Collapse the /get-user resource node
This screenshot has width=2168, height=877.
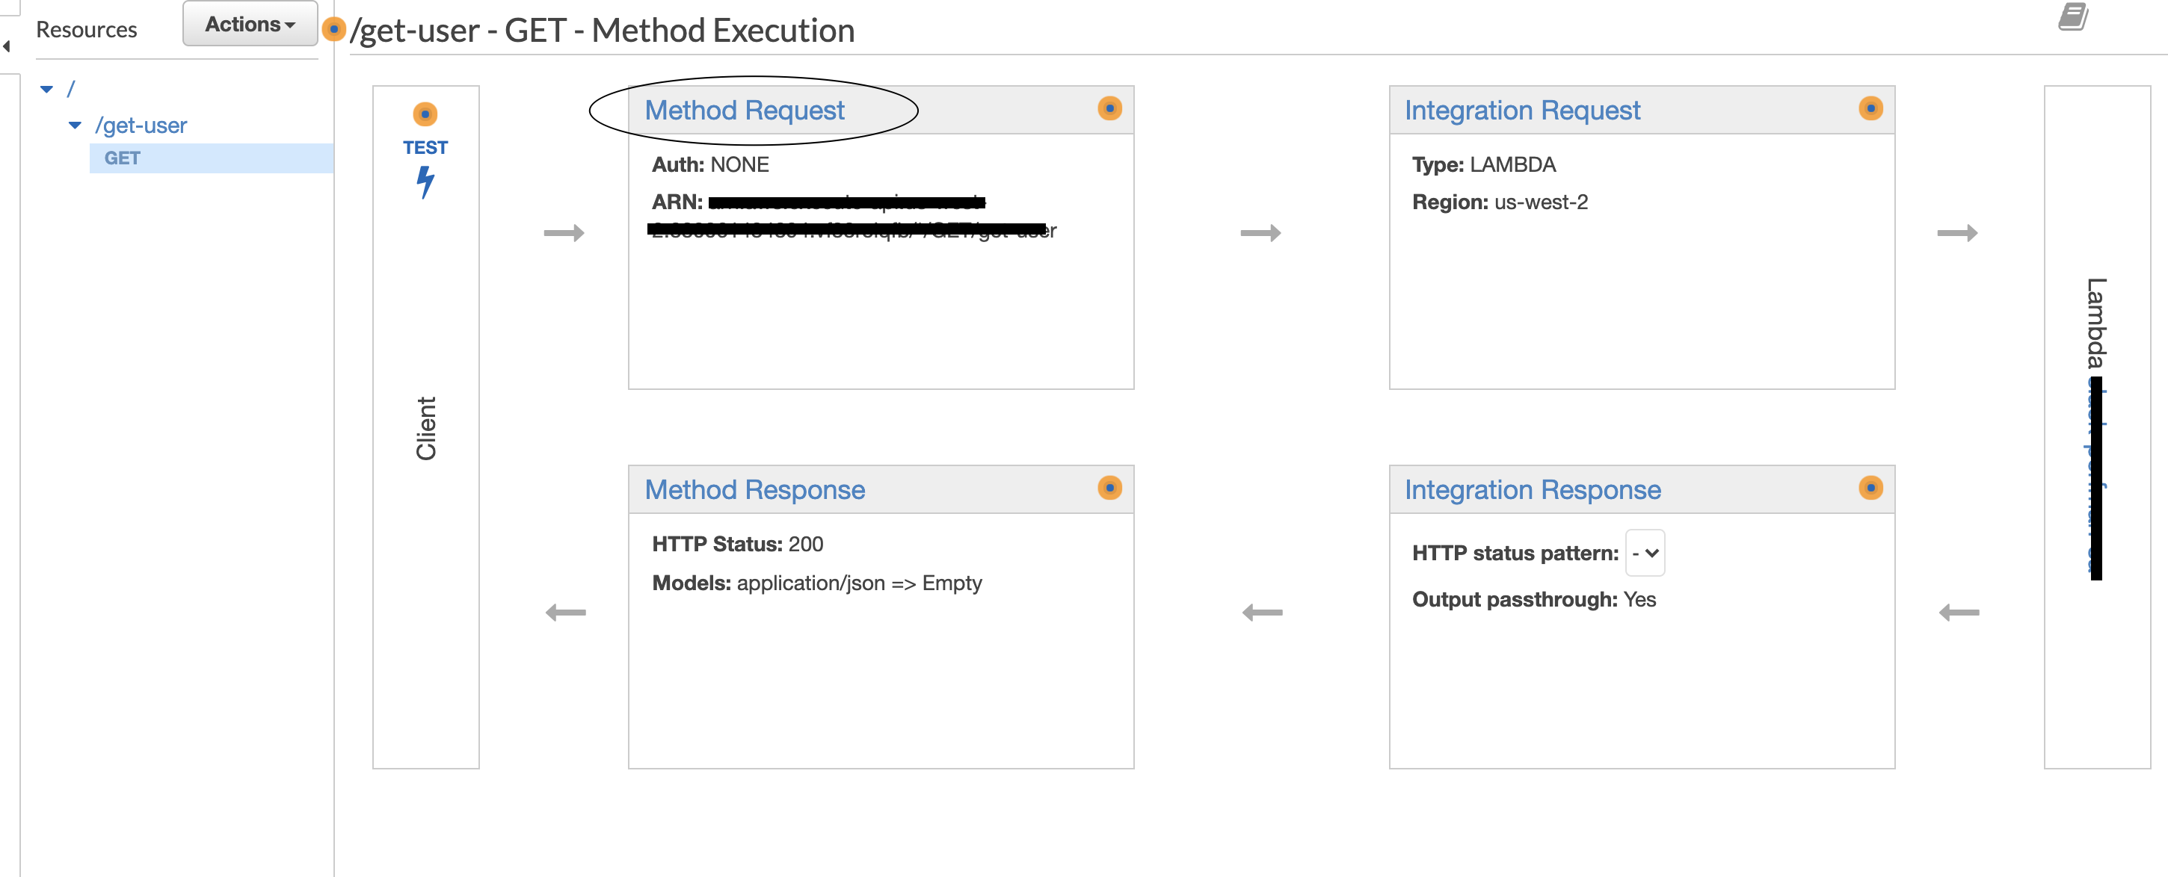click(x=76, y=125)
